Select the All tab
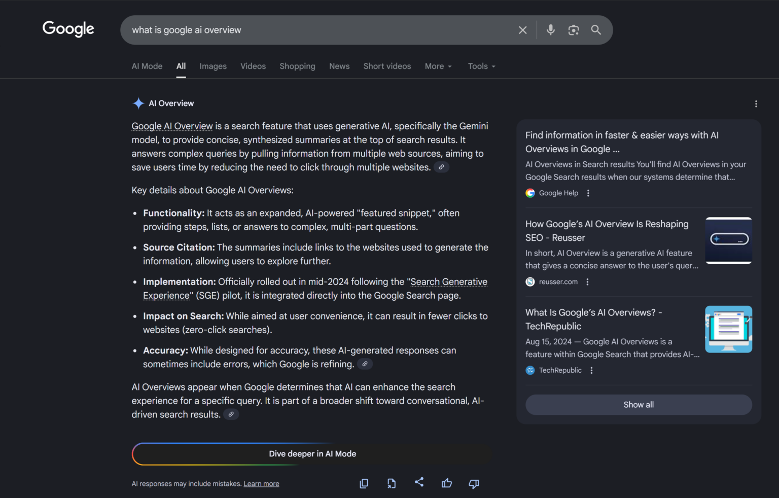The image size is (779, 498). coord(181,66)
